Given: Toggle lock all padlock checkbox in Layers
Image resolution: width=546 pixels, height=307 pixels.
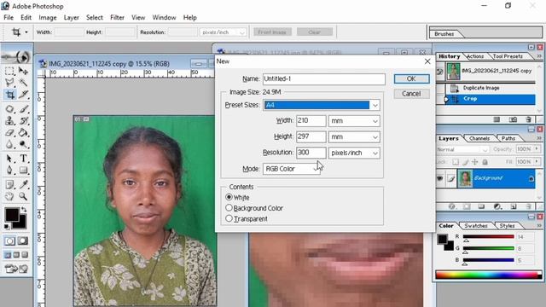Looking at the screenshot, I should 485,162.
